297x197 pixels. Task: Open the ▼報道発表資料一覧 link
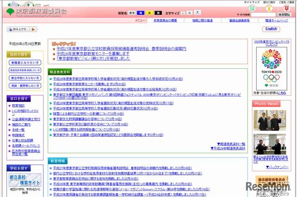coord(231,144)
